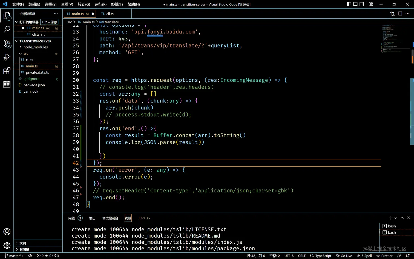Open package.json in explorer
The image size is (414, 259).
38,85
